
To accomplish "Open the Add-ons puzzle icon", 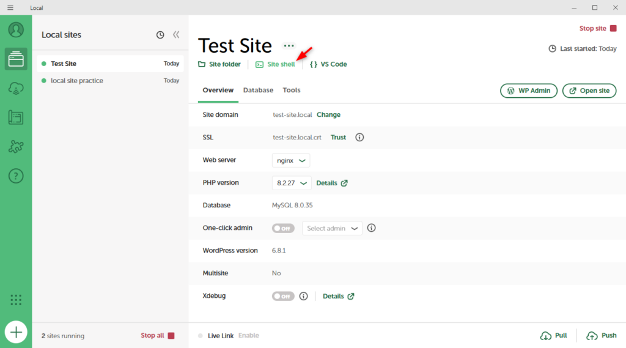I will click(x=16, y=147).
